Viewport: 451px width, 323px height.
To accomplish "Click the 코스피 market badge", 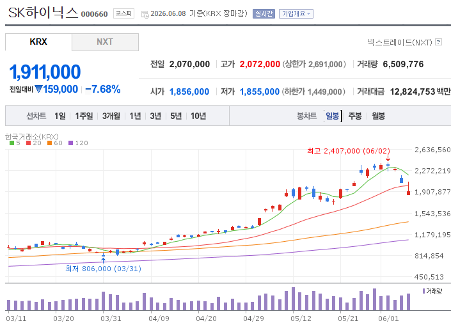I will (123, 13).
